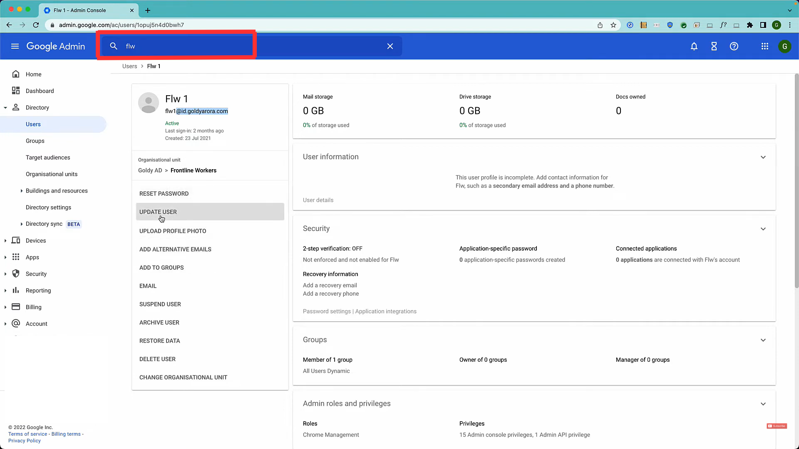Collapse the User information section chevron
Screen dimensions: 799x449
pyautogui.click(x=763, y=157)
